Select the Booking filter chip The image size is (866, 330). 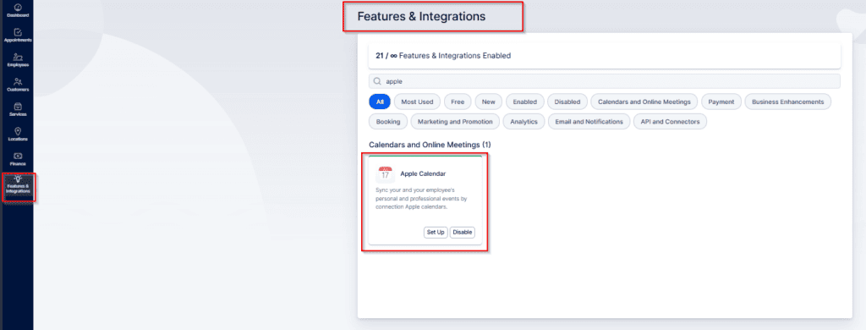pos(387,122)
